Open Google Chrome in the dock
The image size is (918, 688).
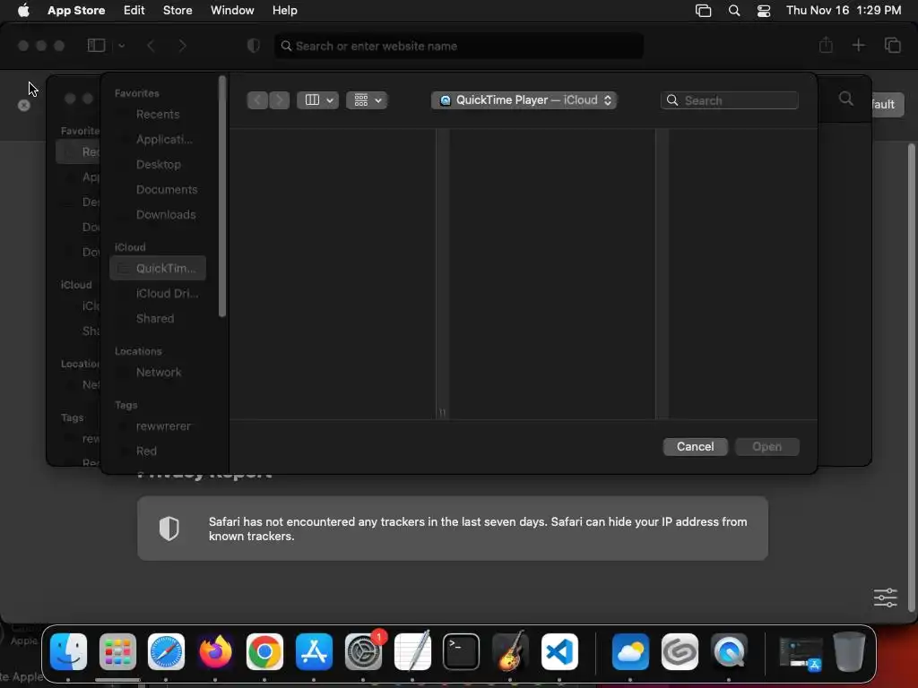pyautogui.click(x=264, y=651)
